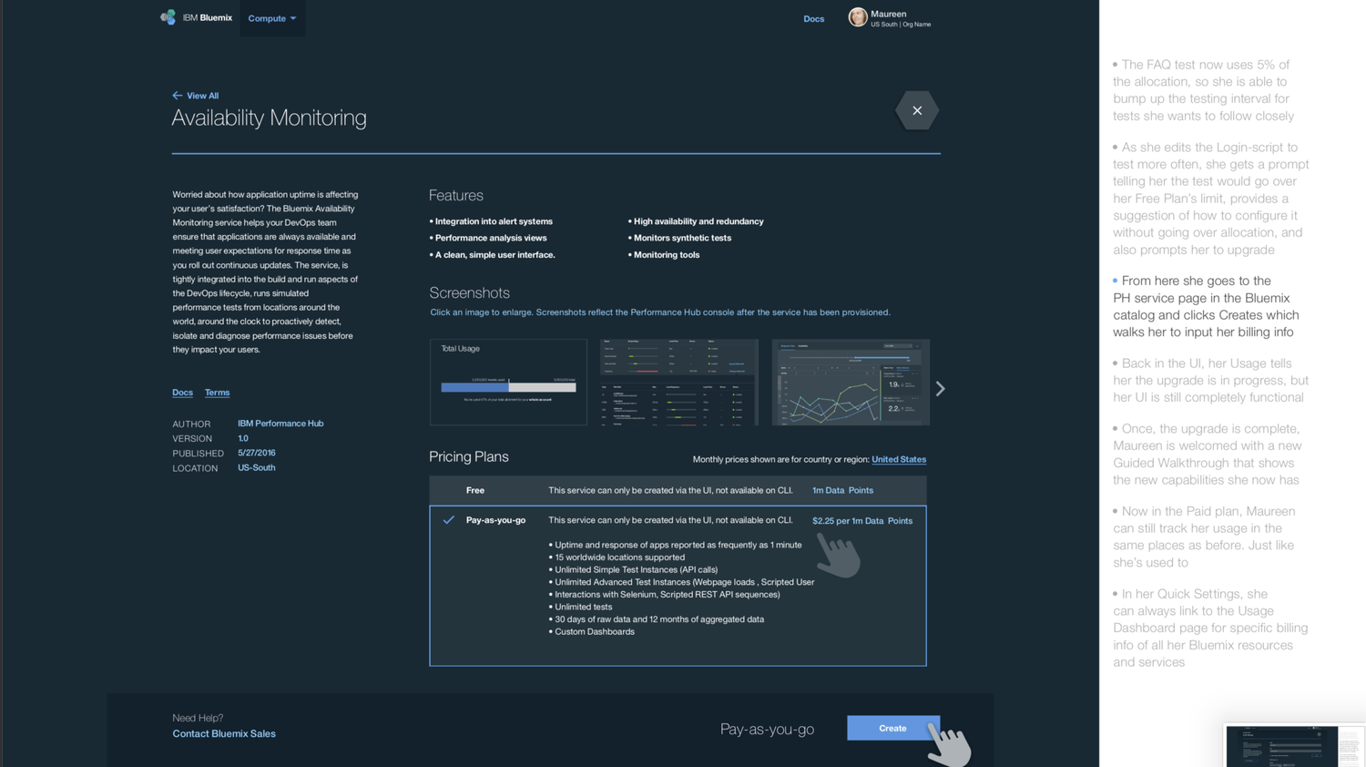This screenshot has width=1366, height=767.
Task: Click the 'Unlimited tests' plan bullet
Action: pos(584,607)
